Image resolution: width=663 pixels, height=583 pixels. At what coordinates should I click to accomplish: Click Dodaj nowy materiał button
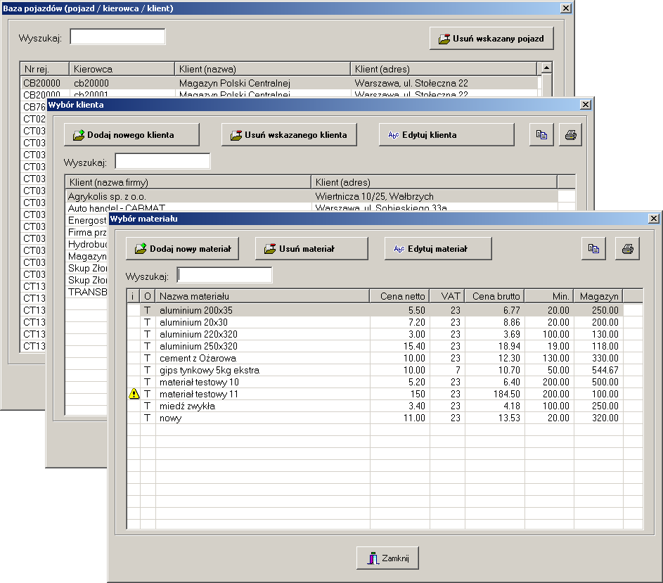pyautogui.click(x=182, y=249)
